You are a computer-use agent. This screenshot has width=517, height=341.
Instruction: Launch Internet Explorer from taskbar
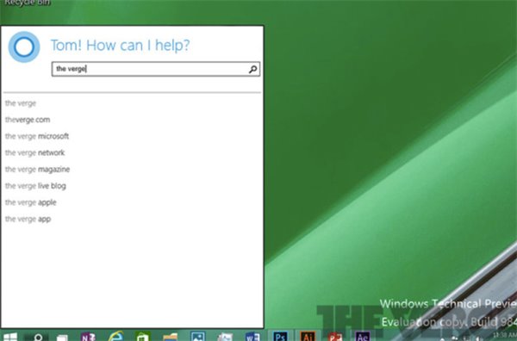115,337
